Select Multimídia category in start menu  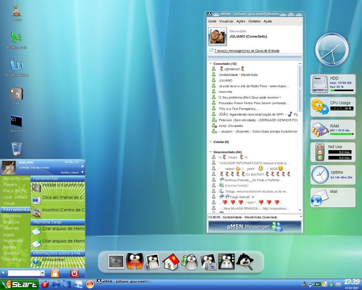13,241
